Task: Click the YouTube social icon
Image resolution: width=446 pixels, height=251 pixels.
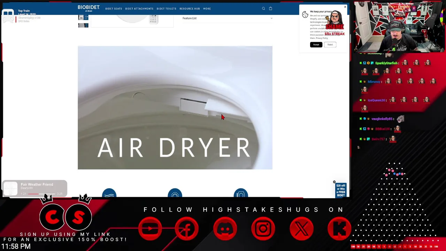Action: (x=150, y=229)
